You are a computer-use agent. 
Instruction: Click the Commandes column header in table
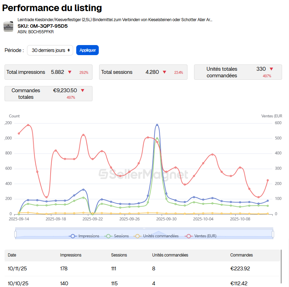pyautogui.click(x=242, y=255)
